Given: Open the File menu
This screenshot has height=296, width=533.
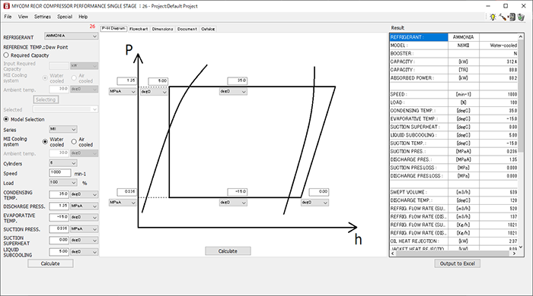Looking at the screenshot, I should [x=8, y=17].
